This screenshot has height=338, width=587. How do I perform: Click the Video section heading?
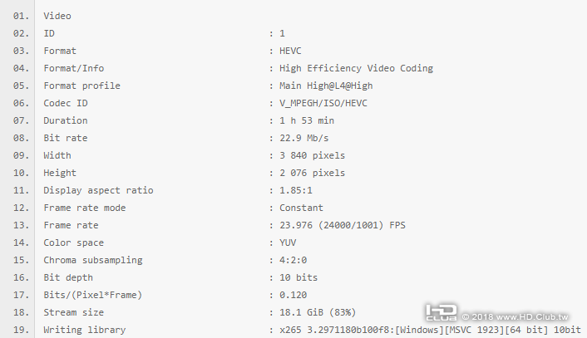[x=57, y=16]
